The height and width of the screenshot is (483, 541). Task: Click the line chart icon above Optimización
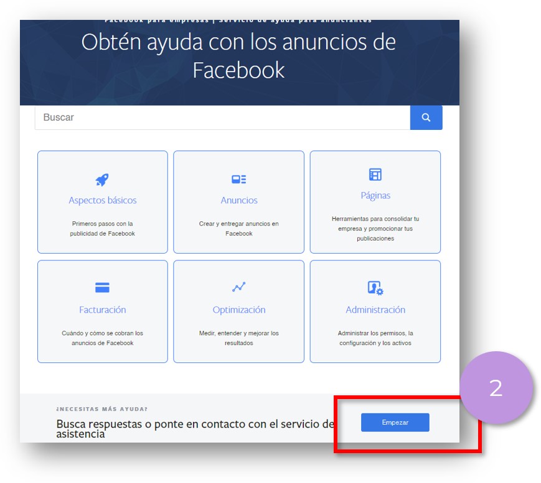[239, 287]
